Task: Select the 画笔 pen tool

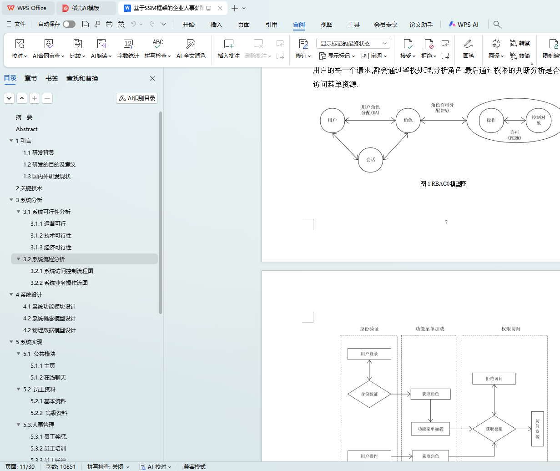Action: [x=468, y=44]
